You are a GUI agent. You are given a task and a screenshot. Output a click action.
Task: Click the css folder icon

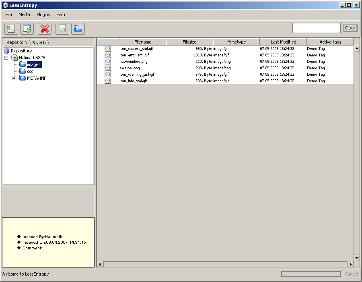[x=23, y=71]
